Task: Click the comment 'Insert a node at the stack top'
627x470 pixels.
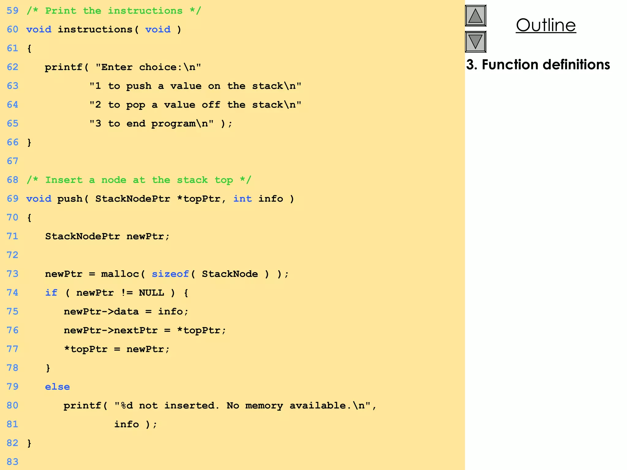Action: pyautogui.click(x=139, y=180)
